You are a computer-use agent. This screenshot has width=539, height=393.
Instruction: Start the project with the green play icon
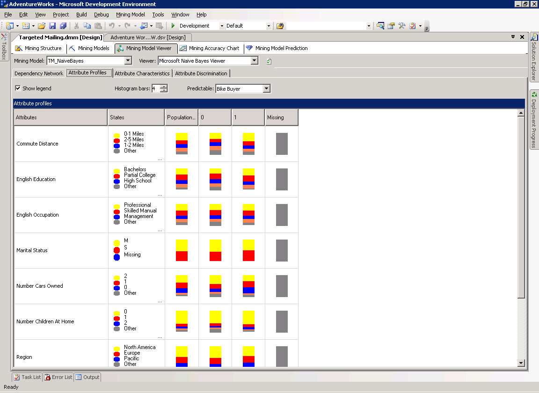173,26
